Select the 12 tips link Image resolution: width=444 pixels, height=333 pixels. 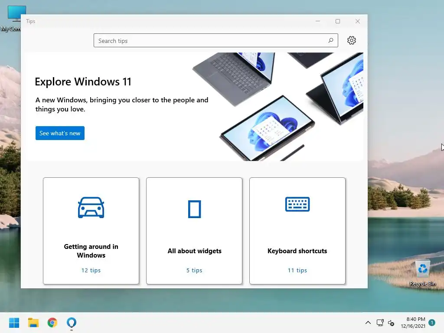(x=91, y=270)
